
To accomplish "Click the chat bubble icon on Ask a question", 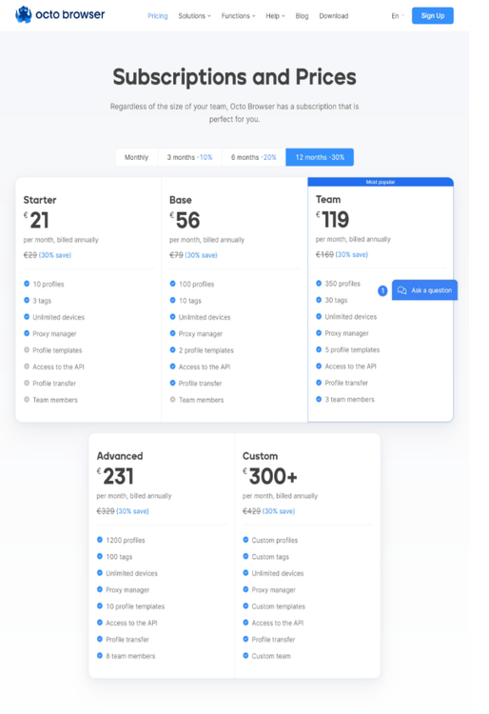I will coord(401,290).
